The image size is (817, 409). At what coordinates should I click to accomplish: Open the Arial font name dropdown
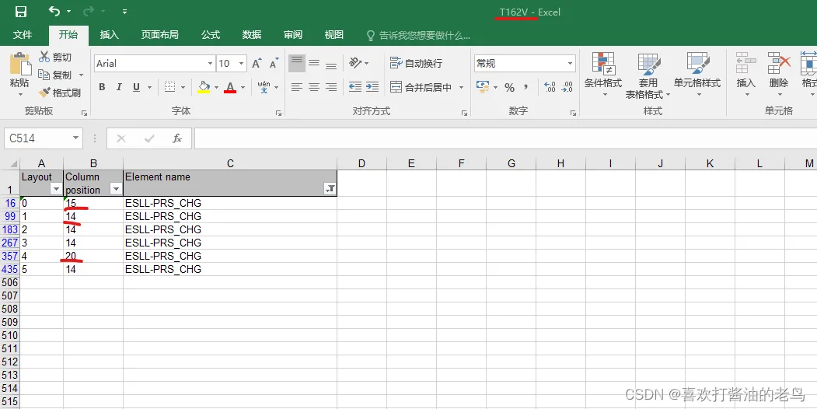pos(210,64)
